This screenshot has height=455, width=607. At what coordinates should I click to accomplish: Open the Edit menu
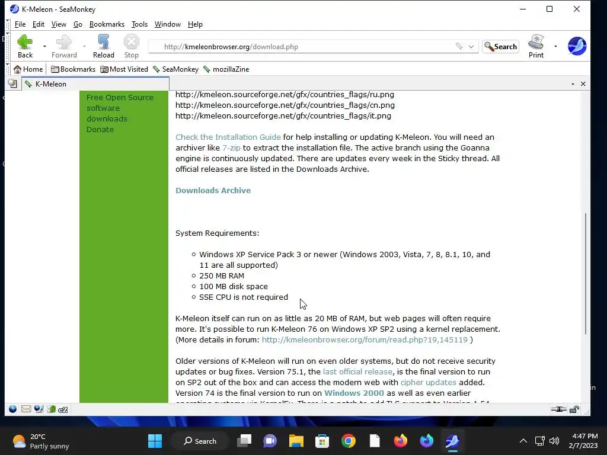coord(39,24)
